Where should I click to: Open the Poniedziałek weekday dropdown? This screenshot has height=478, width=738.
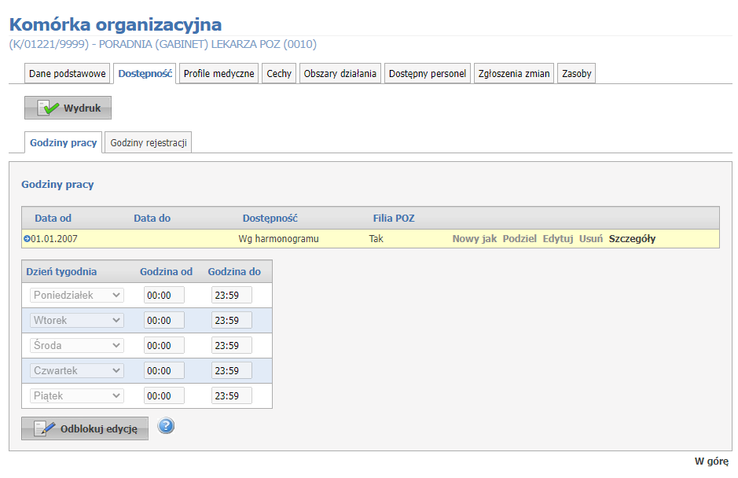(x=77, y=295)
